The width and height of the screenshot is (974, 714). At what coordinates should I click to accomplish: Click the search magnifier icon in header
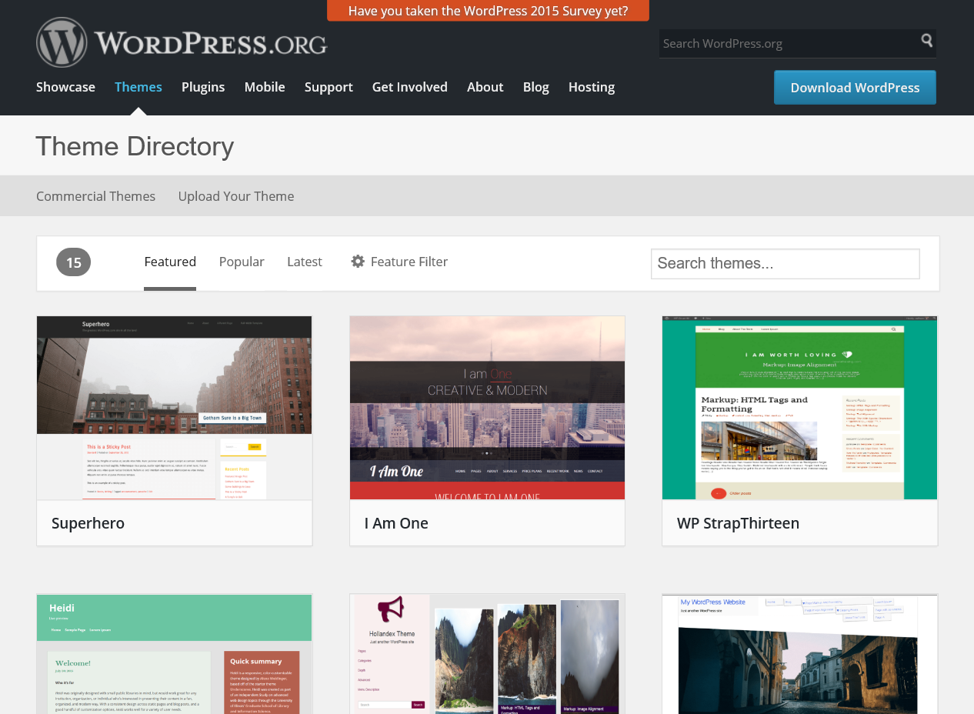pos(927,41)
